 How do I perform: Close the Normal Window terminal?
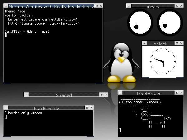point(101,6)
